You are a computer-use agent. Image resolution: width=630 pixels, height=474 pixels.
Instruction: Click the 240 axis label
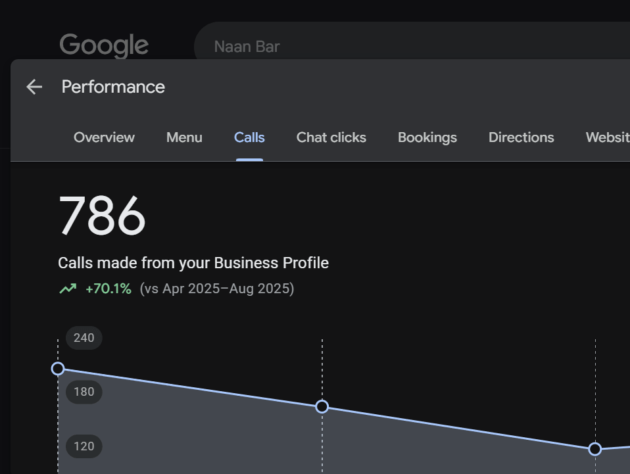pos(84,338)
